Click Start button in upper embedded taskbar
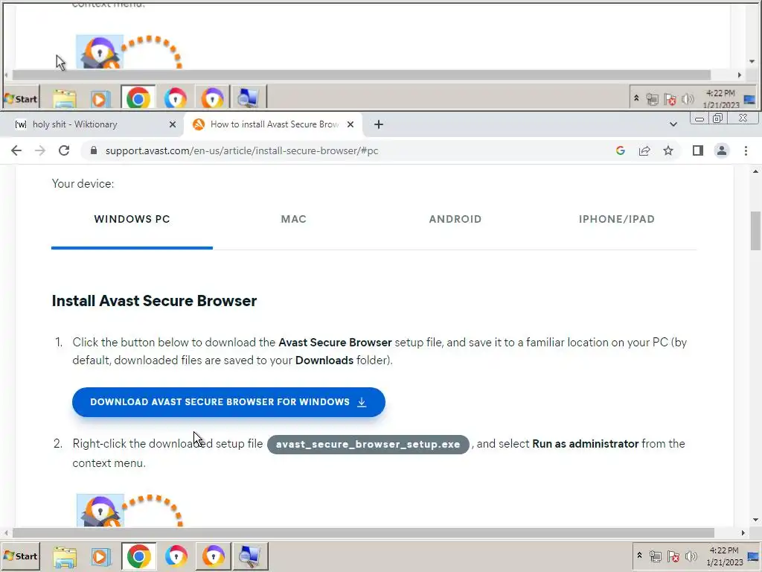Screen dimensions: 762x572 coord(20,99)
